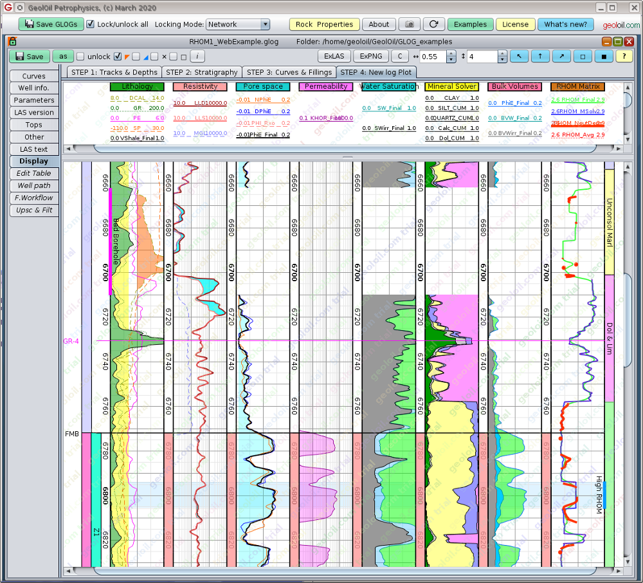Click the up stepper beside 0.55
The image size is (643, 583).
click(451, 54)
